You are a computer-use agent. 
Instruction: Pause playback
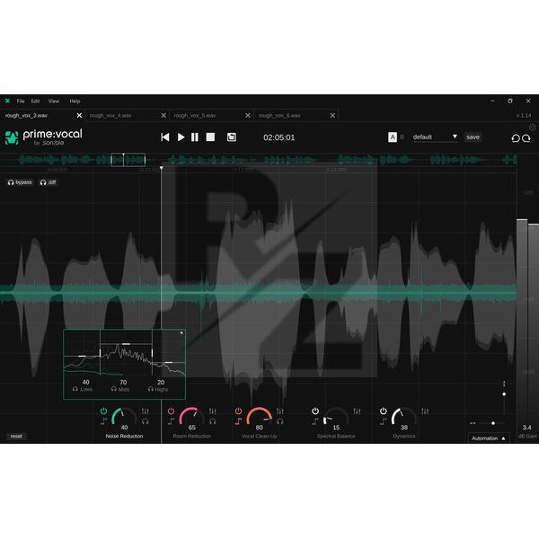(195, 137)
